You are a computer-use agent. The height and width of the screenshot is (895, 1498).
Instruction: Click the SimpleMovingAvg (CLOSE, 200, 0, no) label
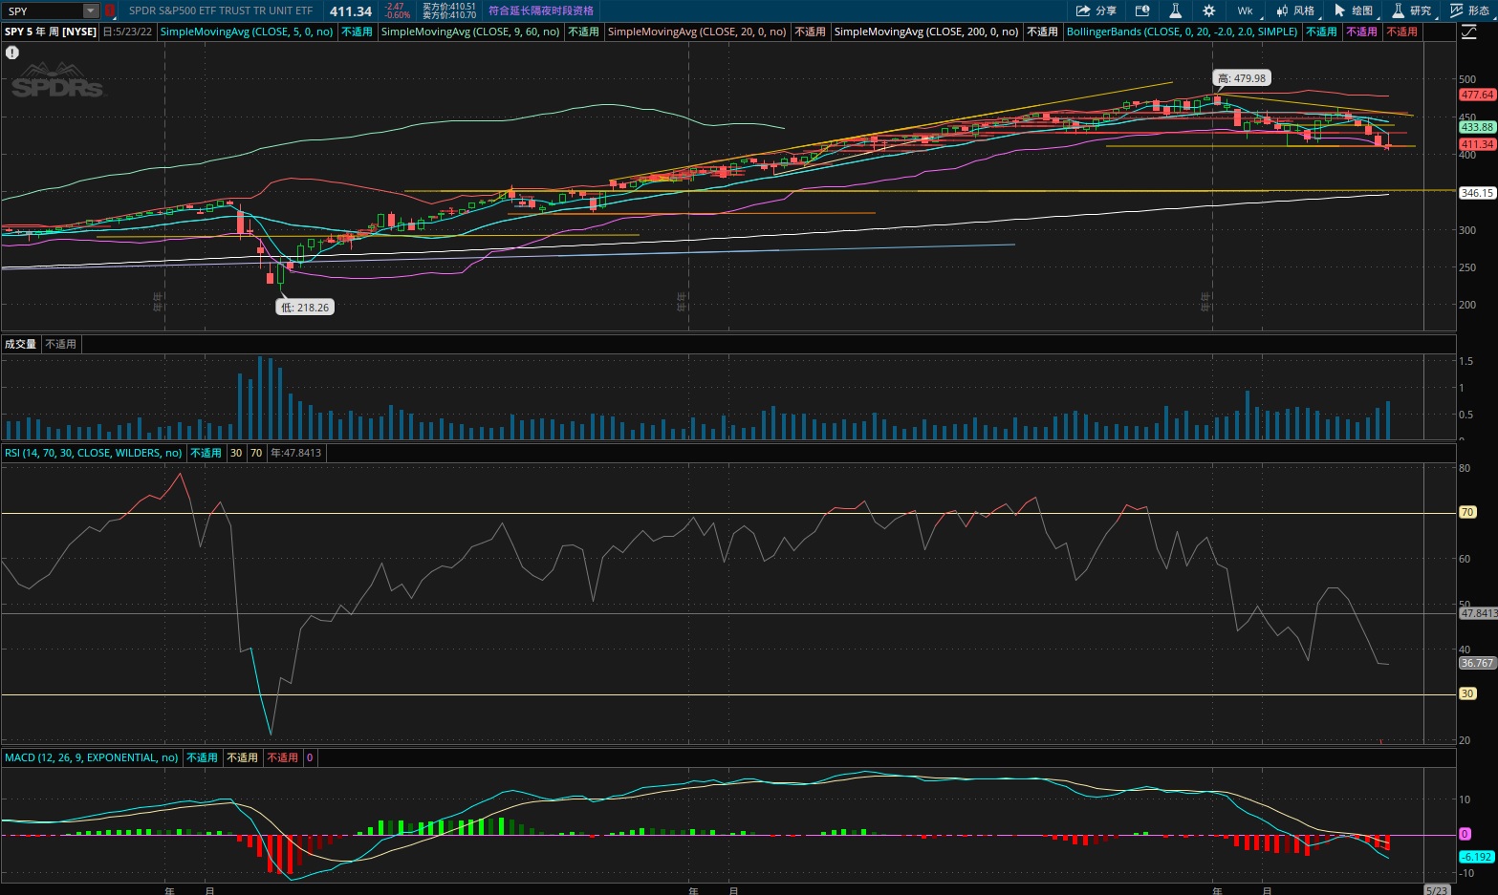pos(925,32)
